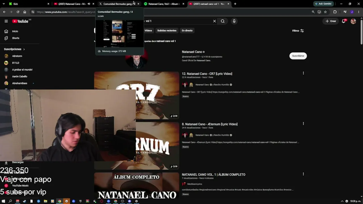Open the AbrahamBass subscription
This screenshot has height=204, width=363.
coord(20,83)
